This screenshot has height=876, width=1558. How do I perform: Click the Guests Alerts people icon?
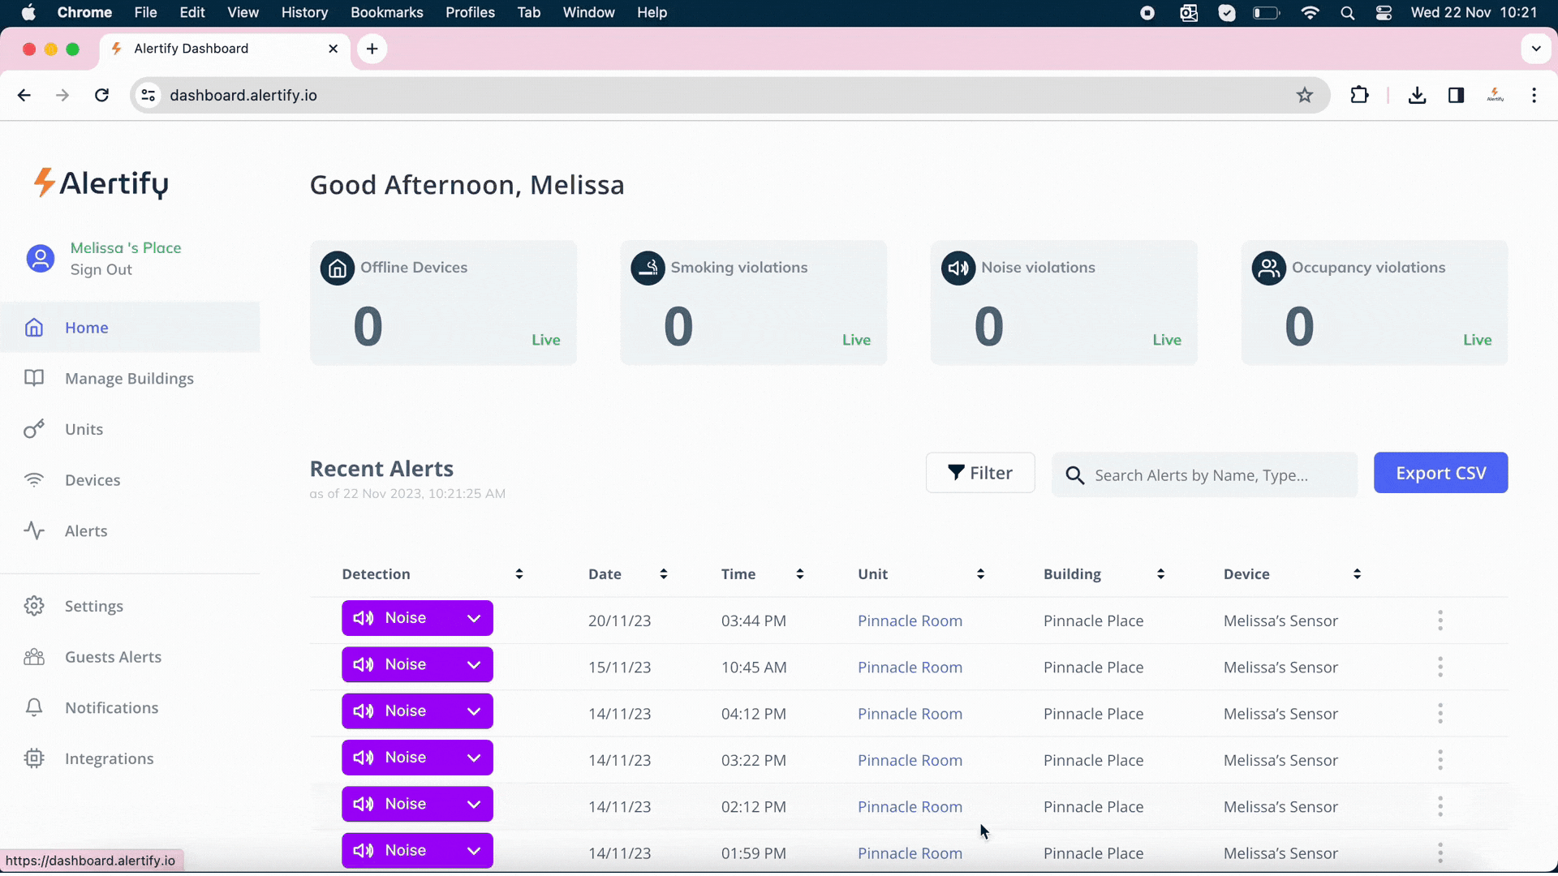pos(33,657)
